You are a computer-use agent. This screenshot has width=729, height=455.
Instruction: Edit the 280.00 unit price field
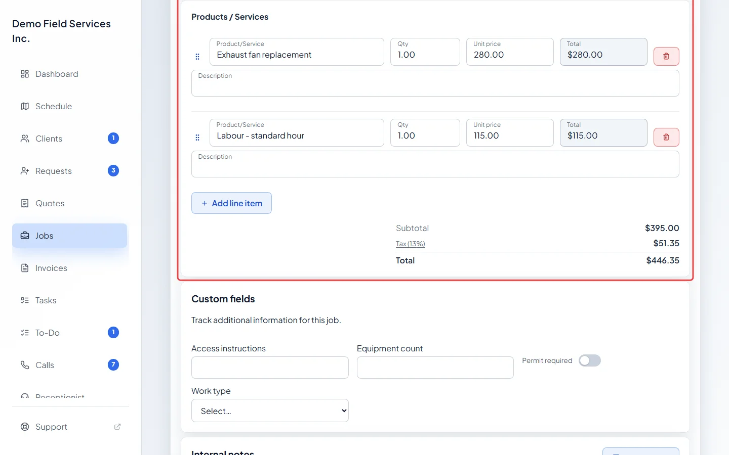click(510, 52)
